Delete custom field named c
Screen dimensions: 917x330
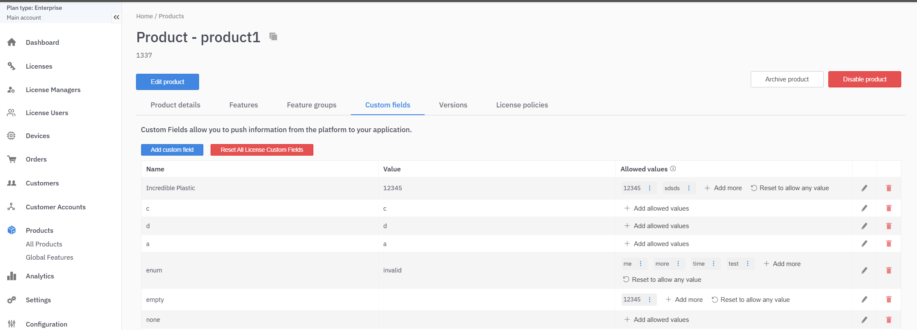pyautogui.click(x=888, y=208)
